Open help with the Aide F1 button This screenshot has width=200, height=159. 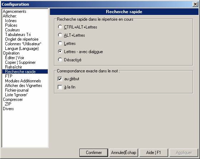coord(154,153)
